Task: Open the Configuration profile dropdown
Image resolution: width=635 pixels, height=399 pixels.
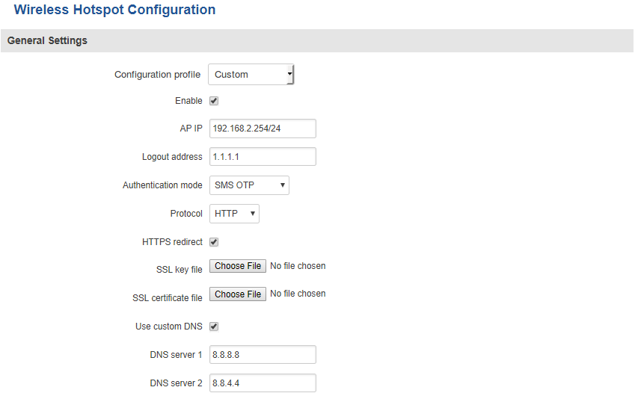Action: pos(251,75)
